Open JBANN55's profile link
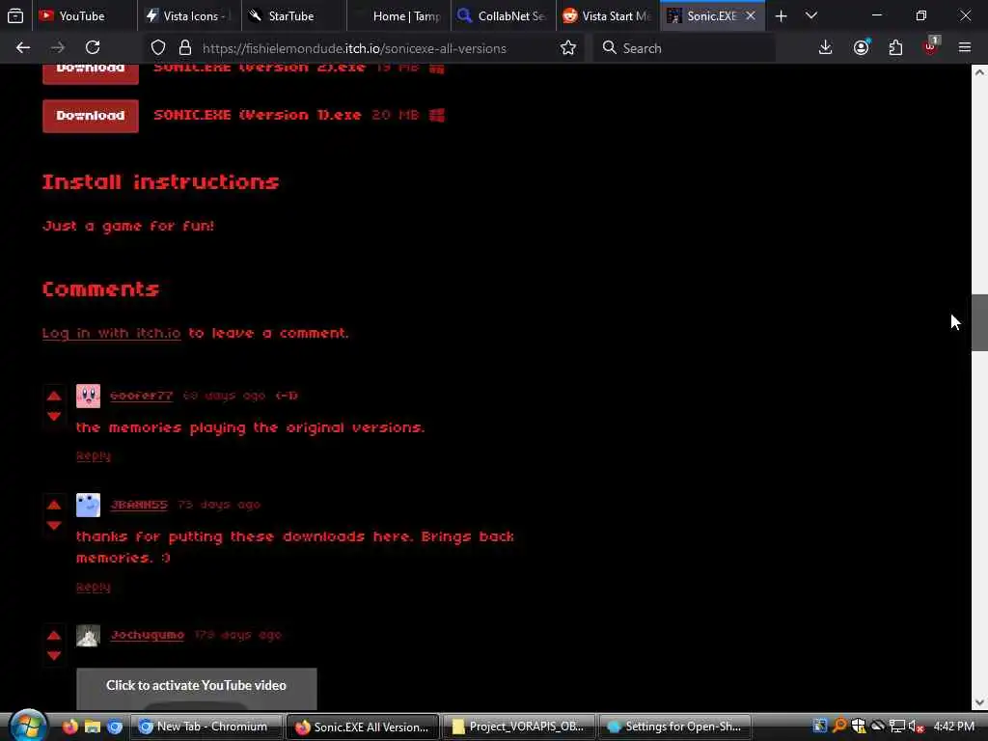Image resolution: width=988 pixels, height=741 pixels. pyautogui.click(x=139, y=505)
